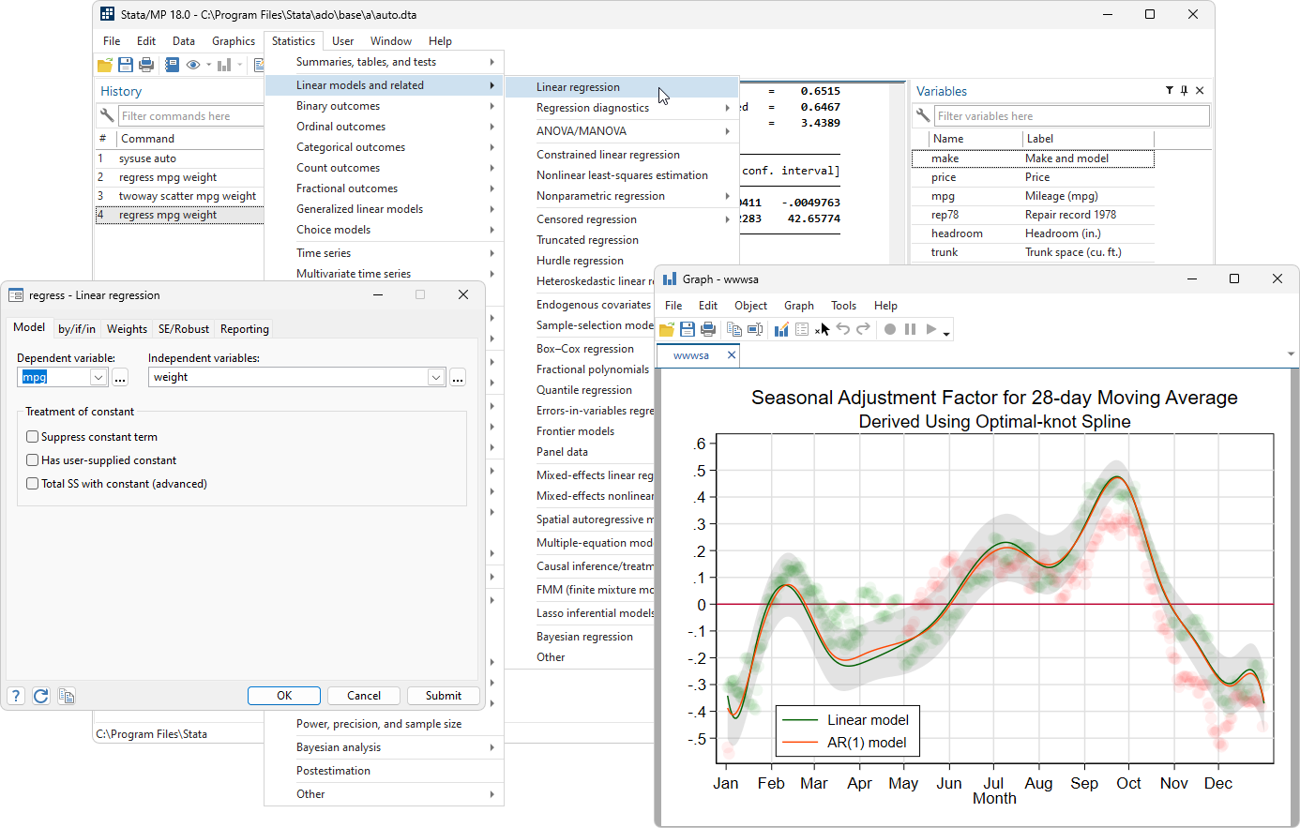The width and height of the screenshot is (1300, 828).
Task: Click the Print icon in Graph window toolbar
Action: pos(708,329)
